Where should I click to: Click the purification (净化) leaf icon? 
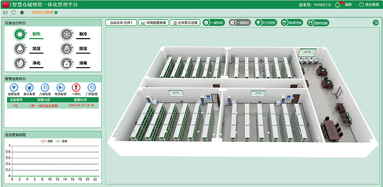(20, 63)
